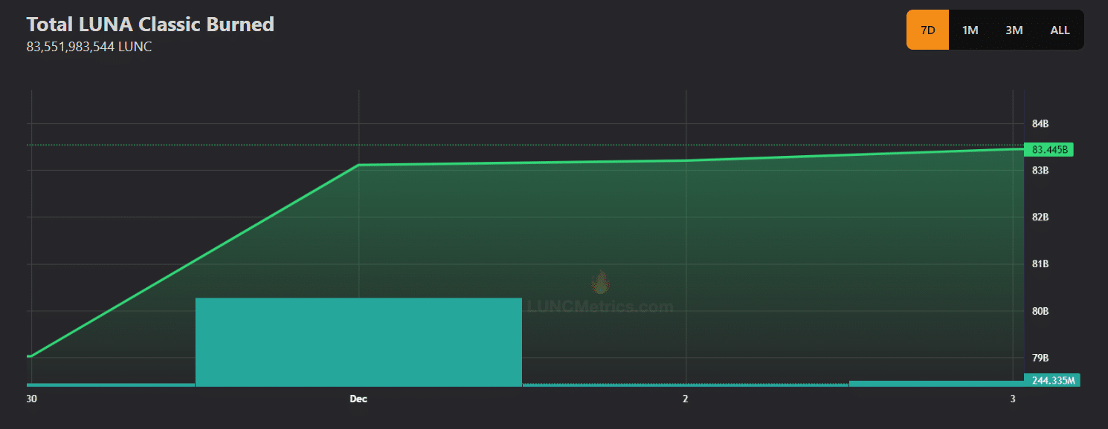The width and height of the screenshot is (1108, 429).
Task: Switch to the 3M time range
Action: point(1014,30)
